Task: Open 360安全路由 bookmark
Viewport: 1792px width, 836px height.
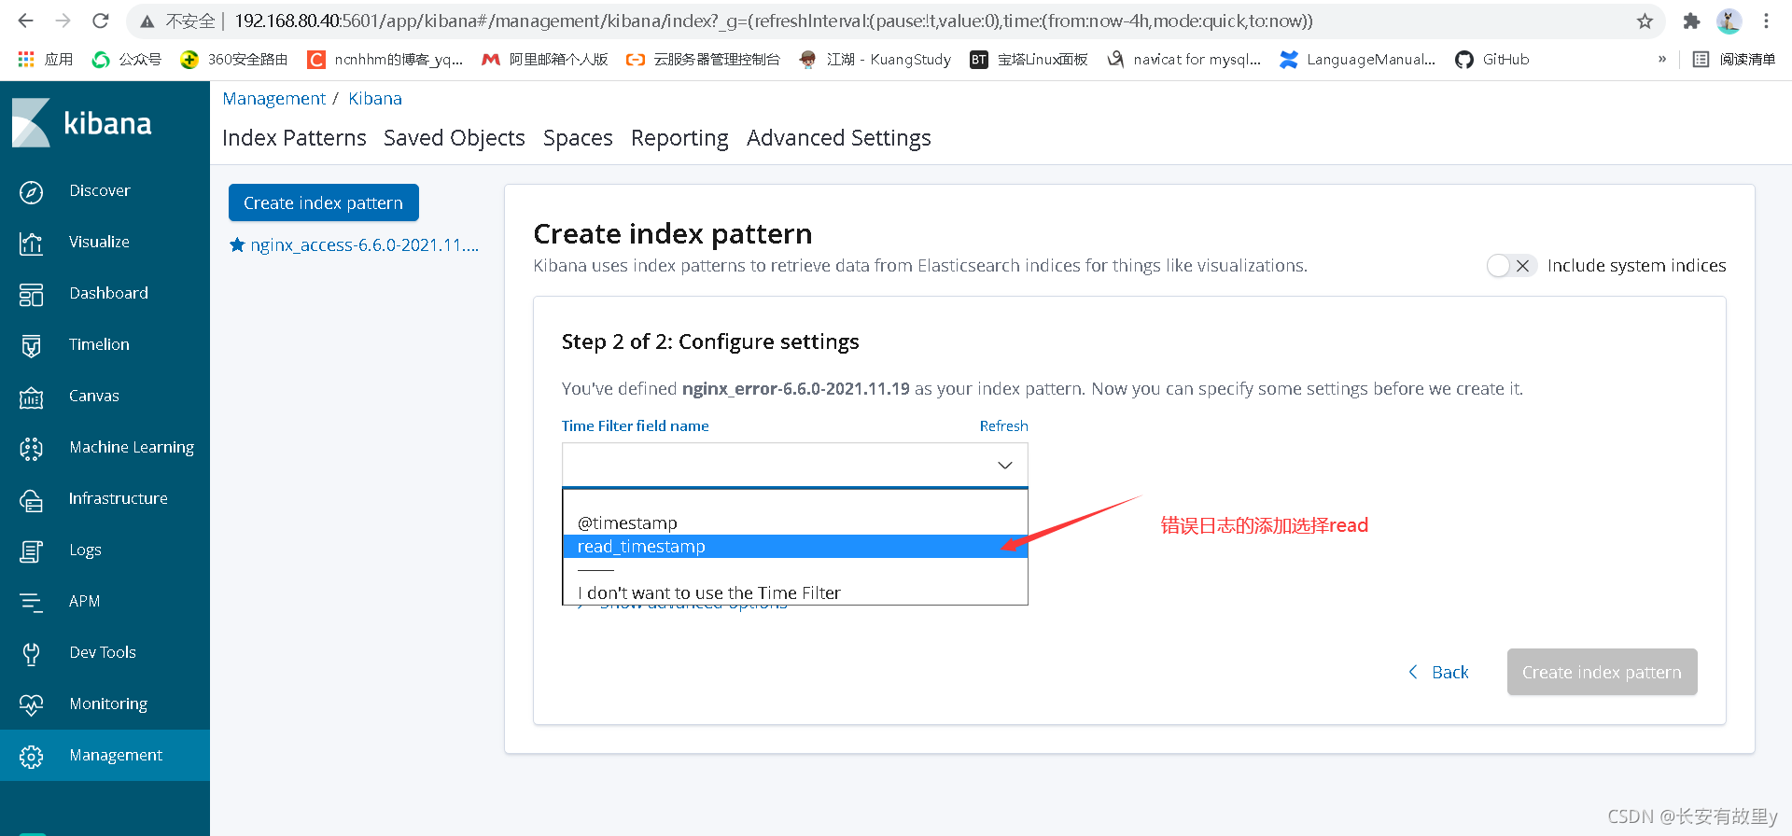Action: click(234, 59)
